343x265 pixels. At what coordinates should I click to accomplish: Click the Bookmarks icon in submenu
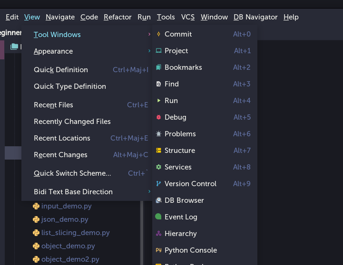pos(158,67)
